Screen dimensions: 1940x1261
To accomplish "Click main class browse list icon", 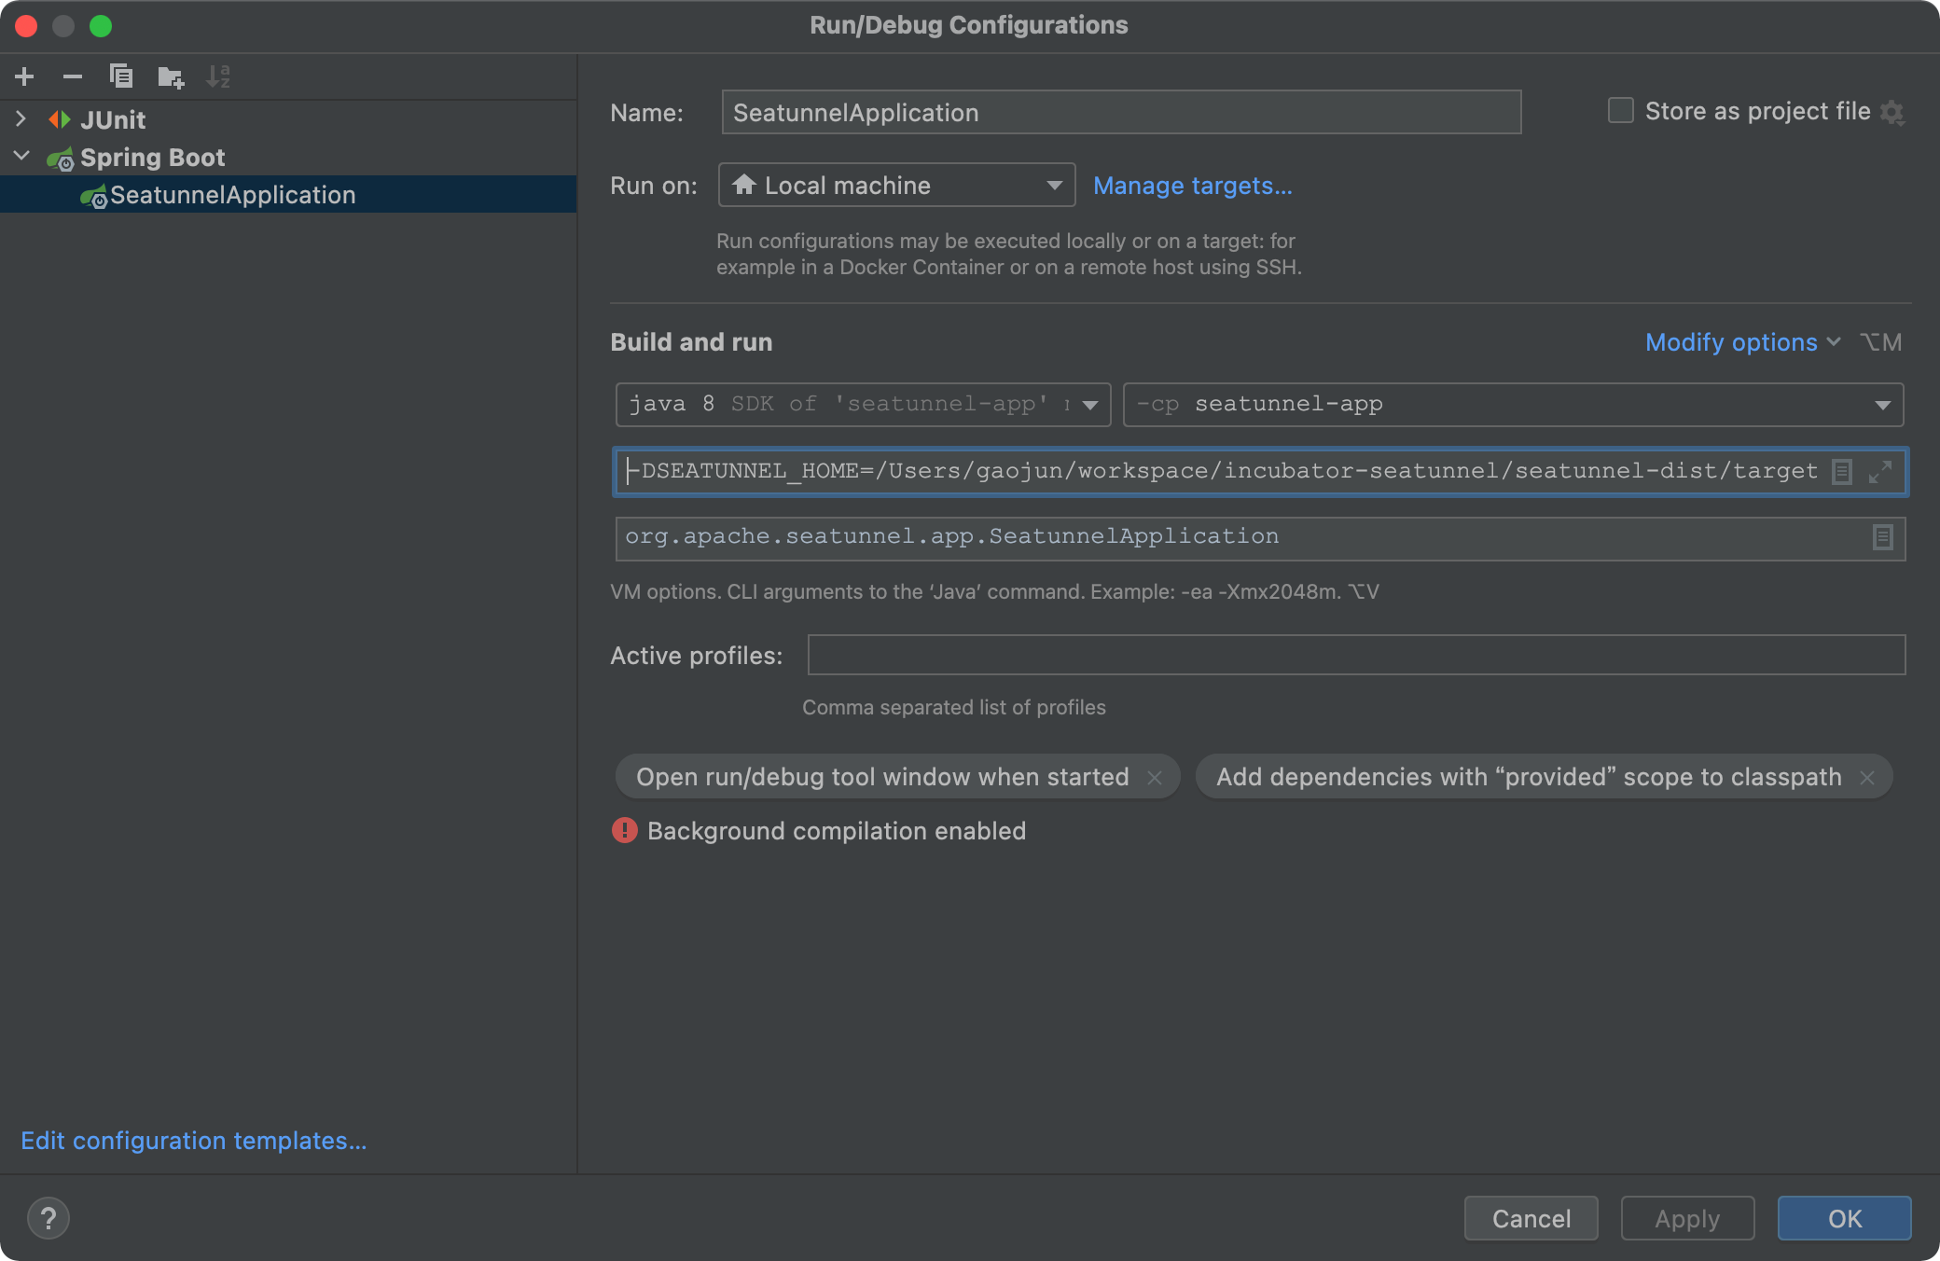I will tap(1882, 537).
